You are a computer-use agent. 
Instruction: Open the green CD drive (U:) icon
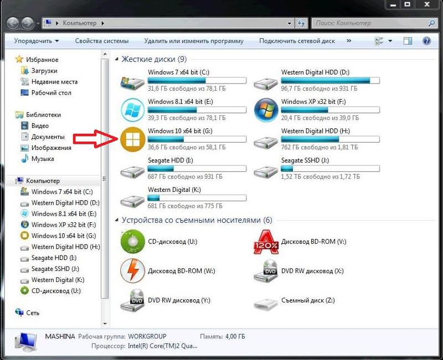[132, 241]
